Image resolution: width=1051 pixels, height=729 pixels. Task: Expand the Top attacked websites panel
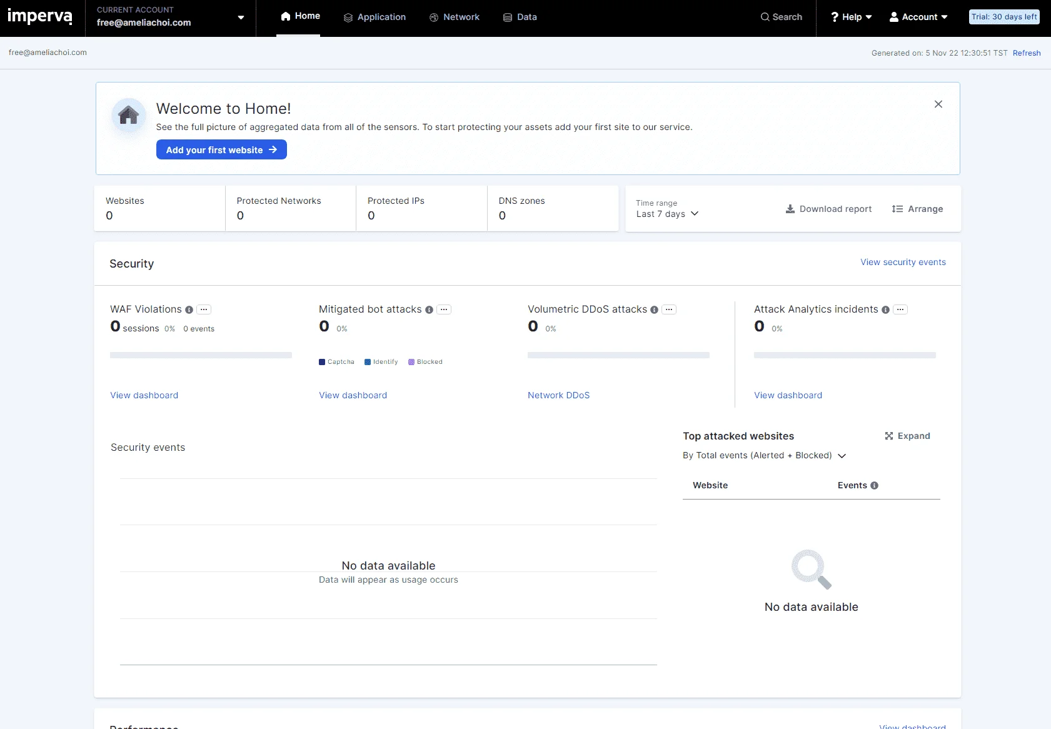point(907,436)
